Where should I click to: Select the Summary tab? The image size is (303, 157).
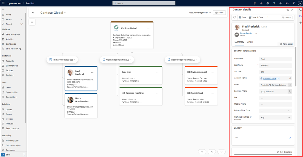(x=239, y=42)
